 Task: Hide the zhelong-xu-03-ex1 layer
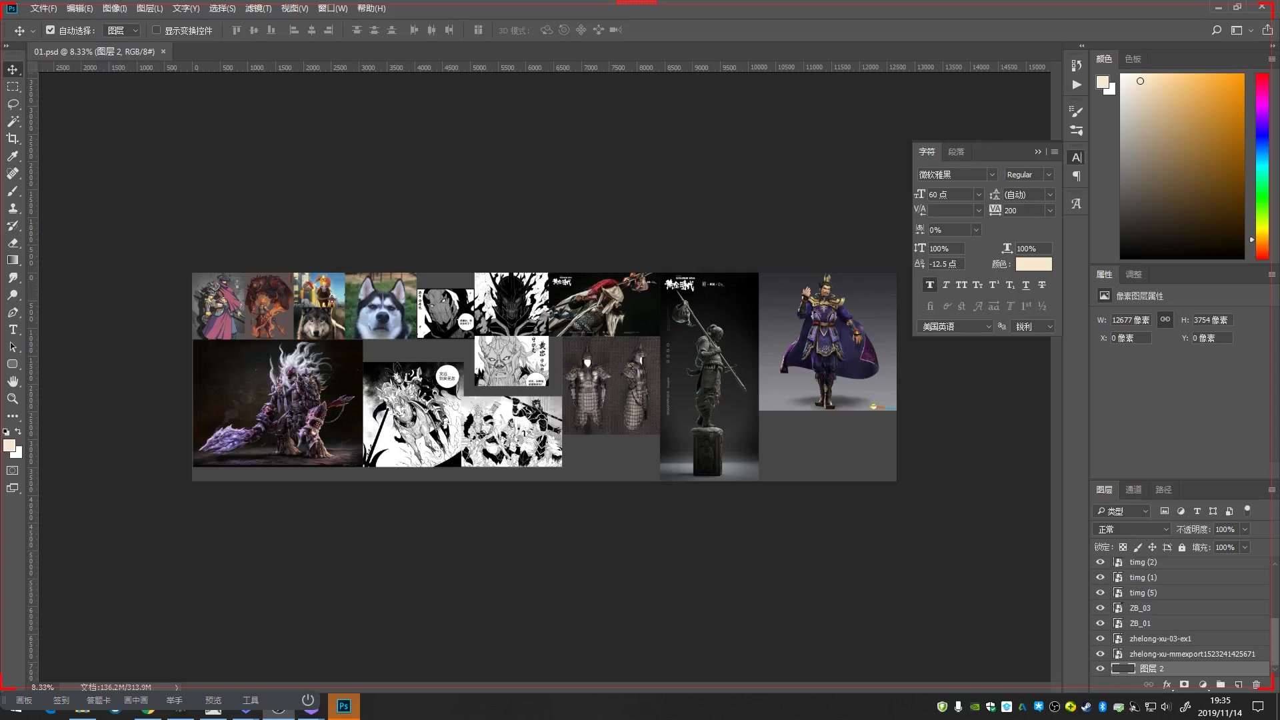coord(1100,639)
